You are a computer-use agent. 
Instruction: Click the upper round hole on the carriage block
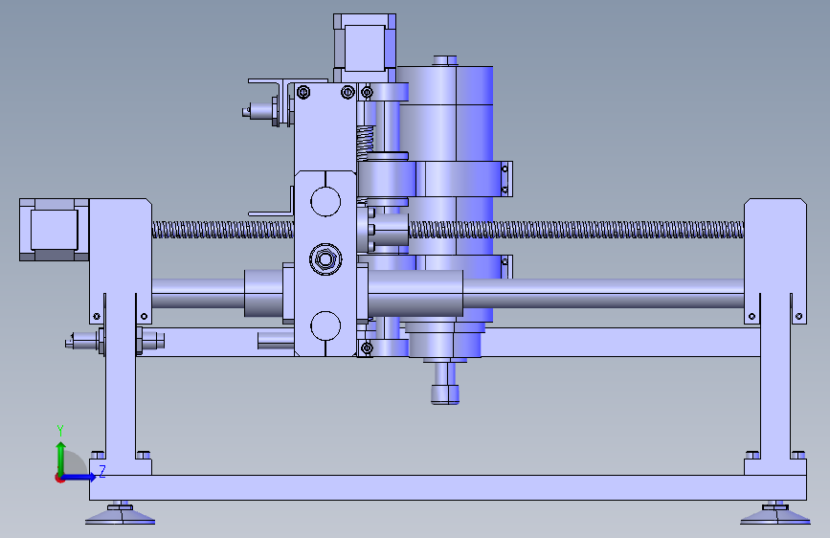click(325, 202)
